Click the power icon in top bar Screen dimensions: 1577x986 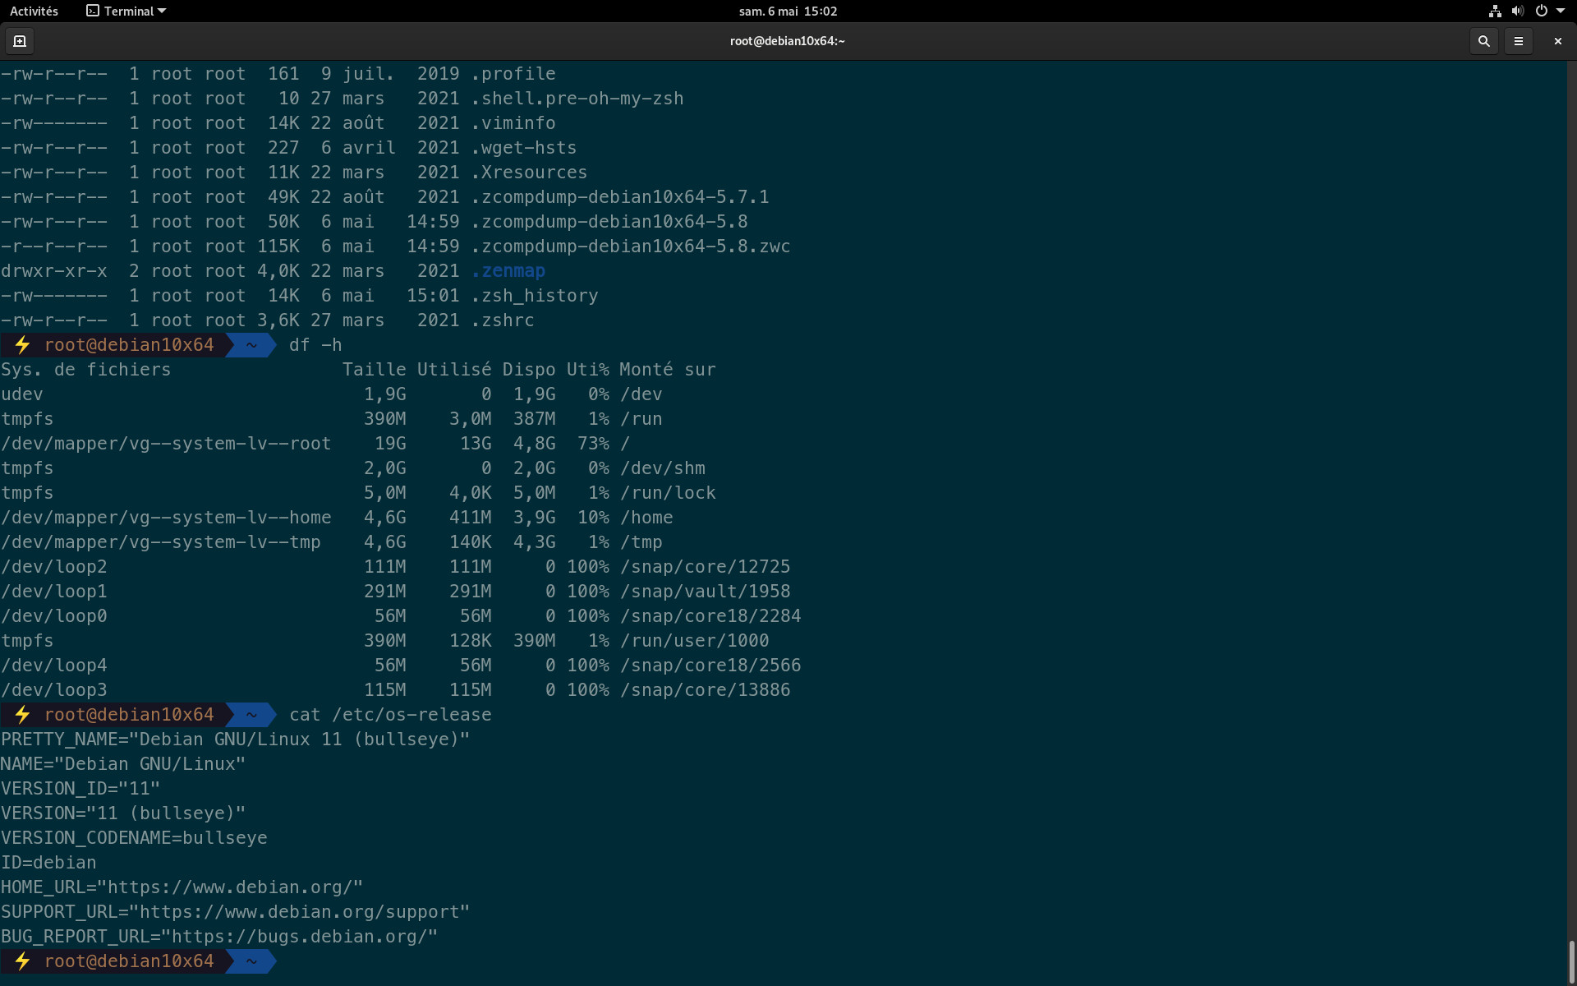1541,12
